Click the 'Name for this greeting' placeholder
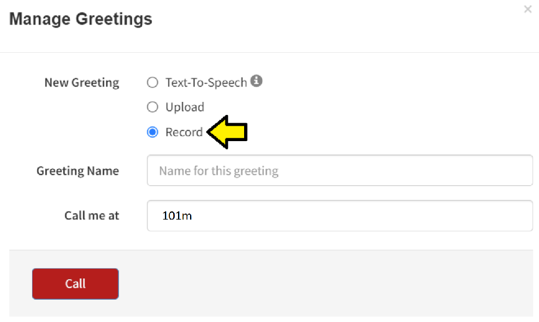539x322 pixels. (218, 171)
